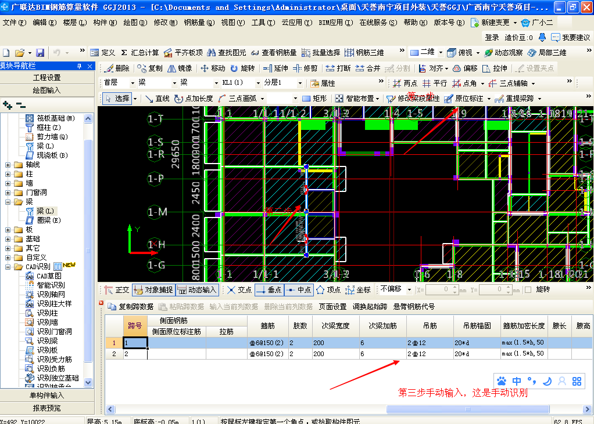Click the save disk icon

pyautogui.click(x=40, y=53)
